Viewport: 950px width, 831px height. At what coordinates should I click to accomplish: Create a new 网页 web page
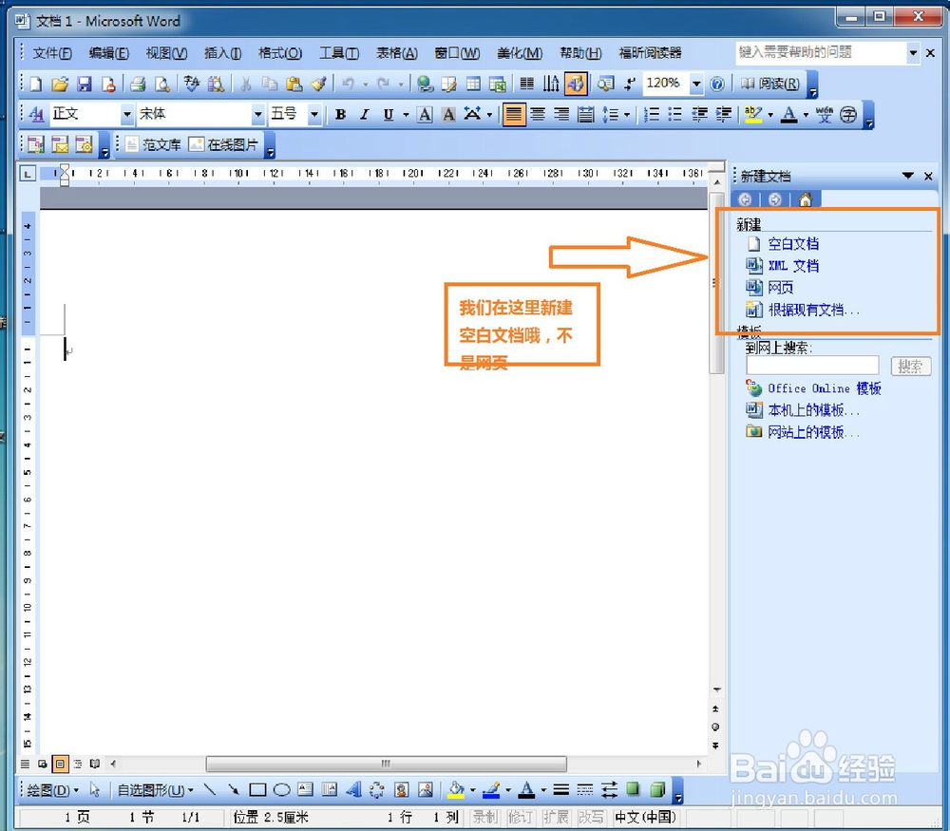coord(780,287)
